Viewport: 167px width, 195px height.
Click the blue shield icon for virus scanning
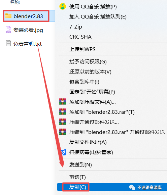(x=63, y=152)
